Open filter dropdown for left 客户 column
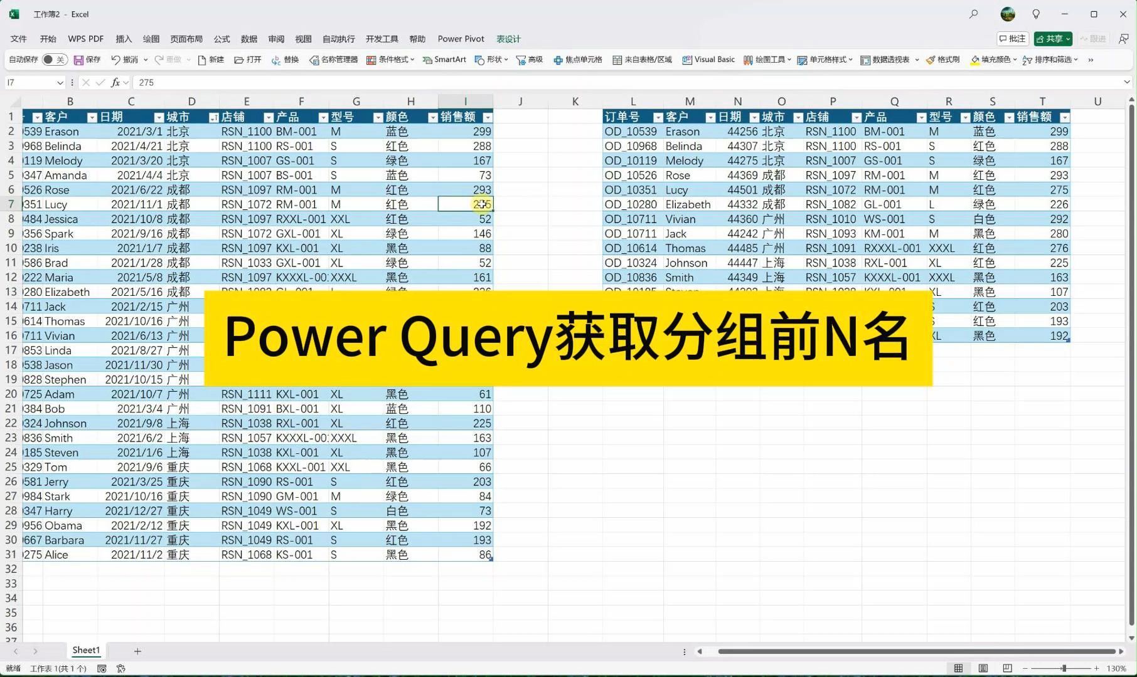This screenshot has height=677, width=1137. [92, 117]
